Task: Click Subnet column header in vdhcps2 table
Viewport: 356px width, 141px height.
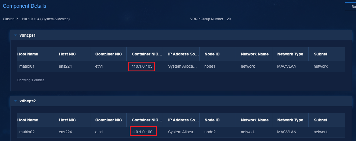Action: 321,120
